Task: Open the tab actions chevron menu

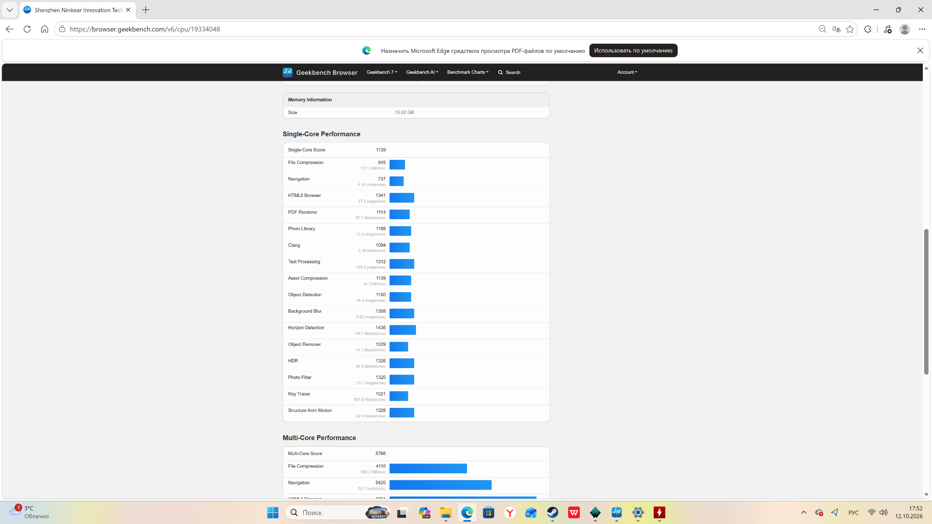Action: point(10,10)
